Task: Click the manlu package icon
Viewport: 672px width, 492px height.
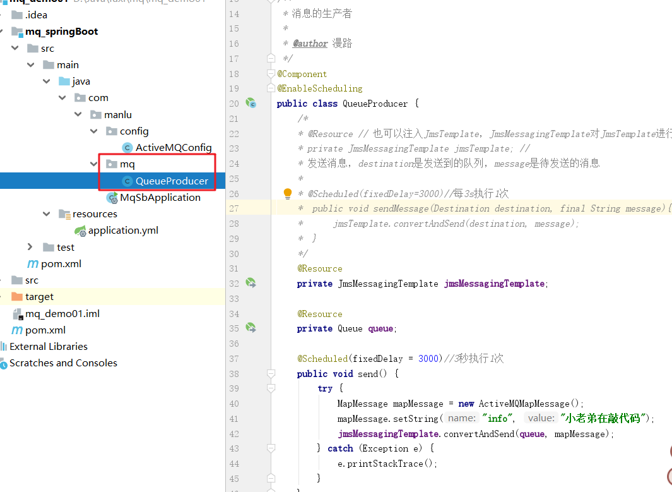Action: coord(96,114)
